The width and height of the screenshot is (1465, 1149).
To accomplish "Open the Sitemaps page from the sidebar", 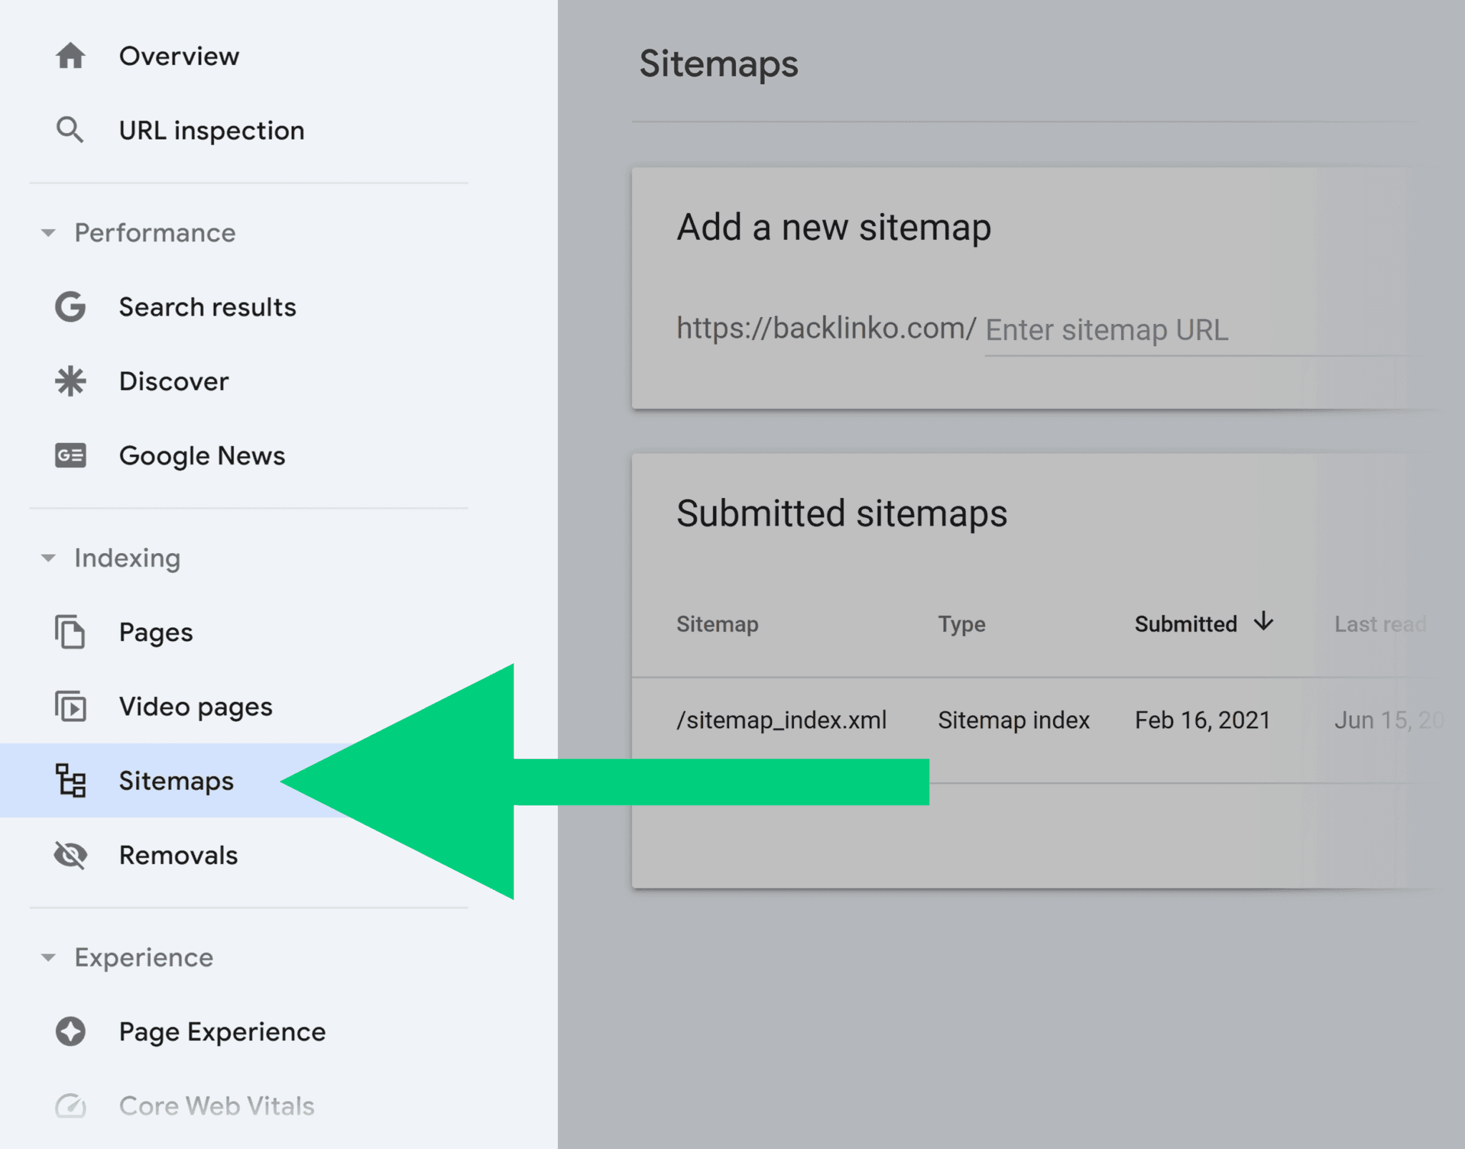I will coord(176,781).
